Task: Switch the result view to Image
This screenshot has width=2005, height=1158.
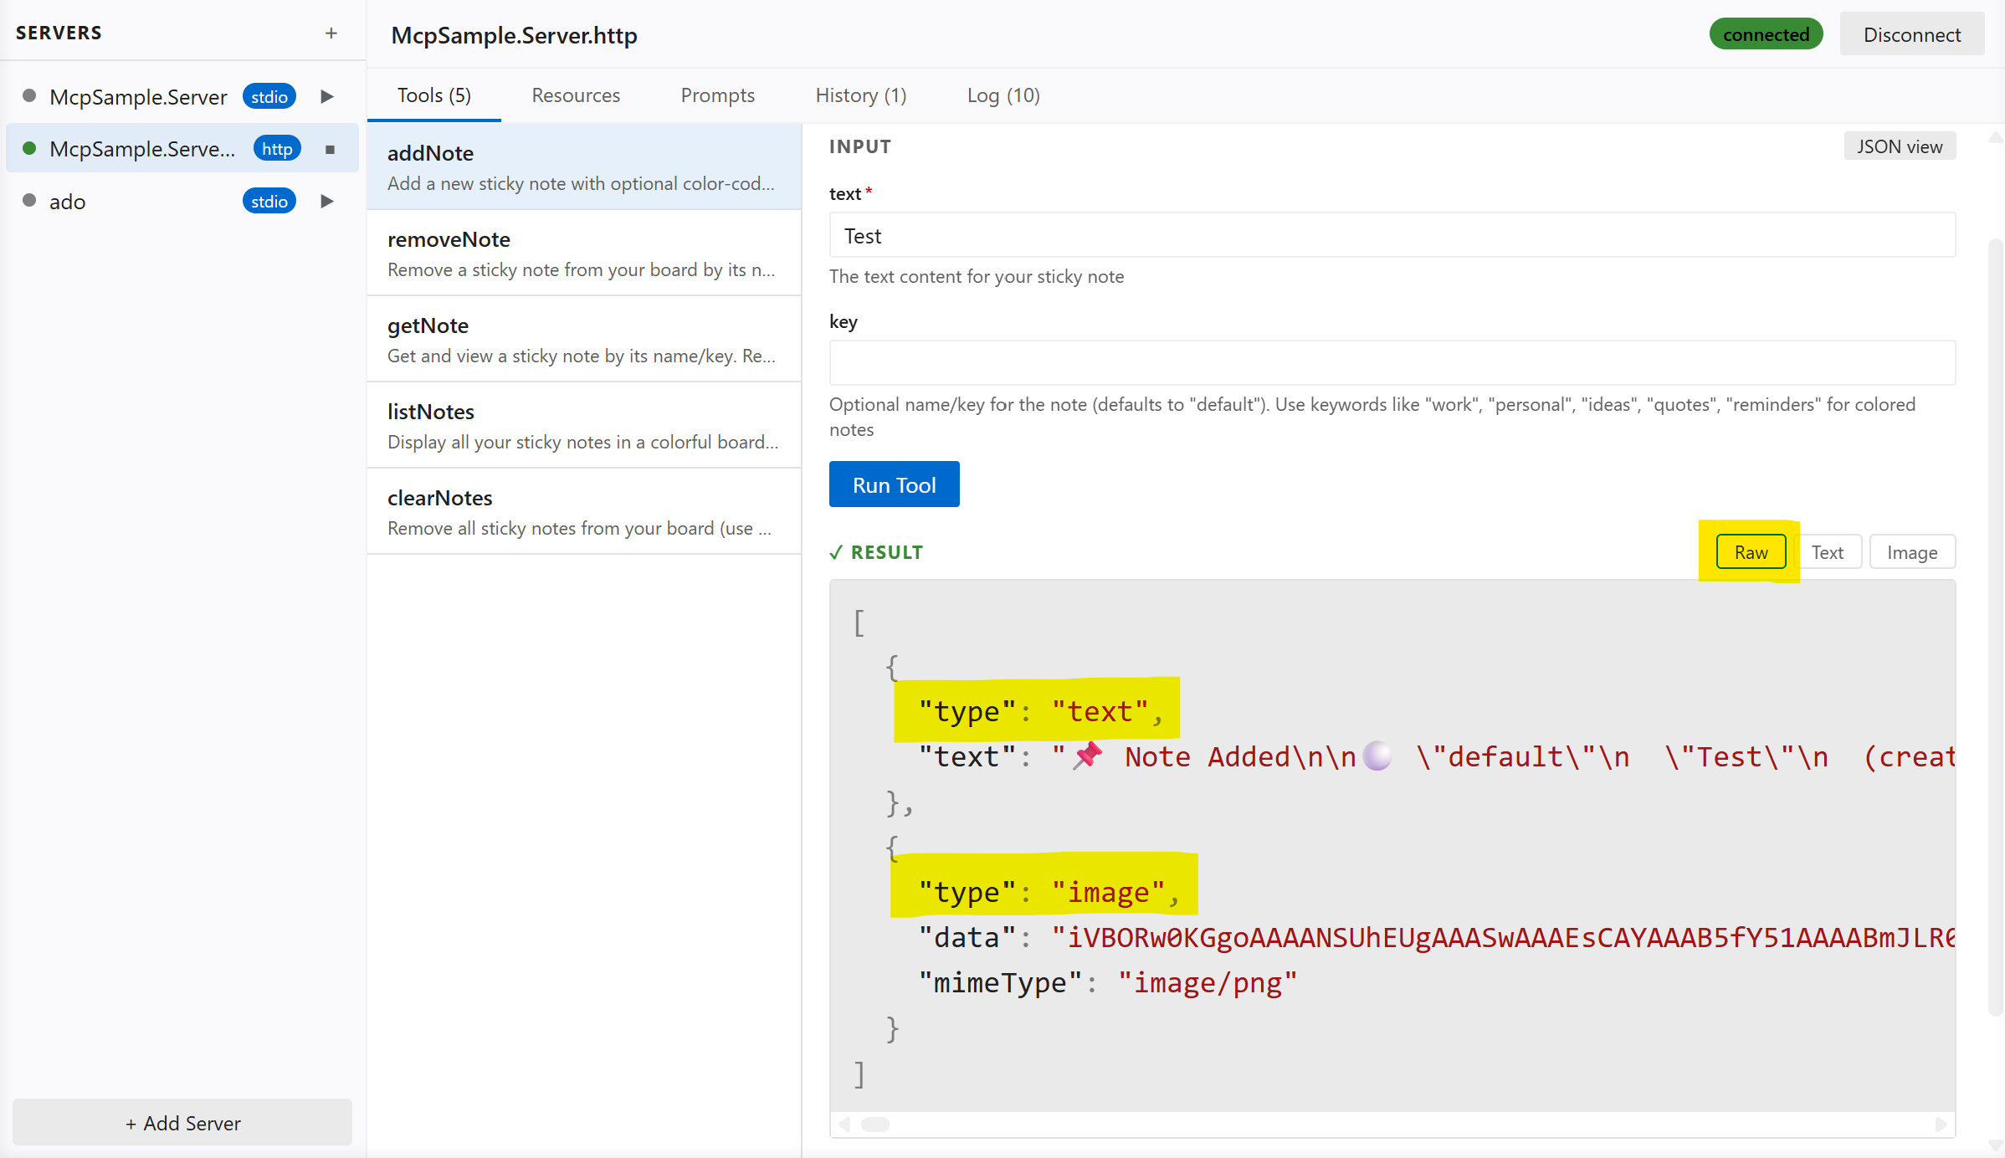Action: (x=1912, y=551)
